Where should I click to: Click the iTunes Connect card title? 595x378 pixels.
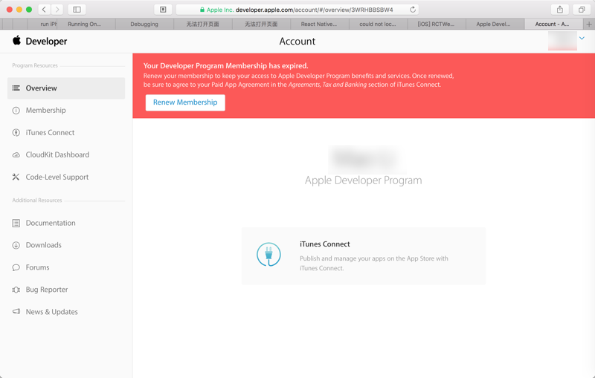coord(325,244)
